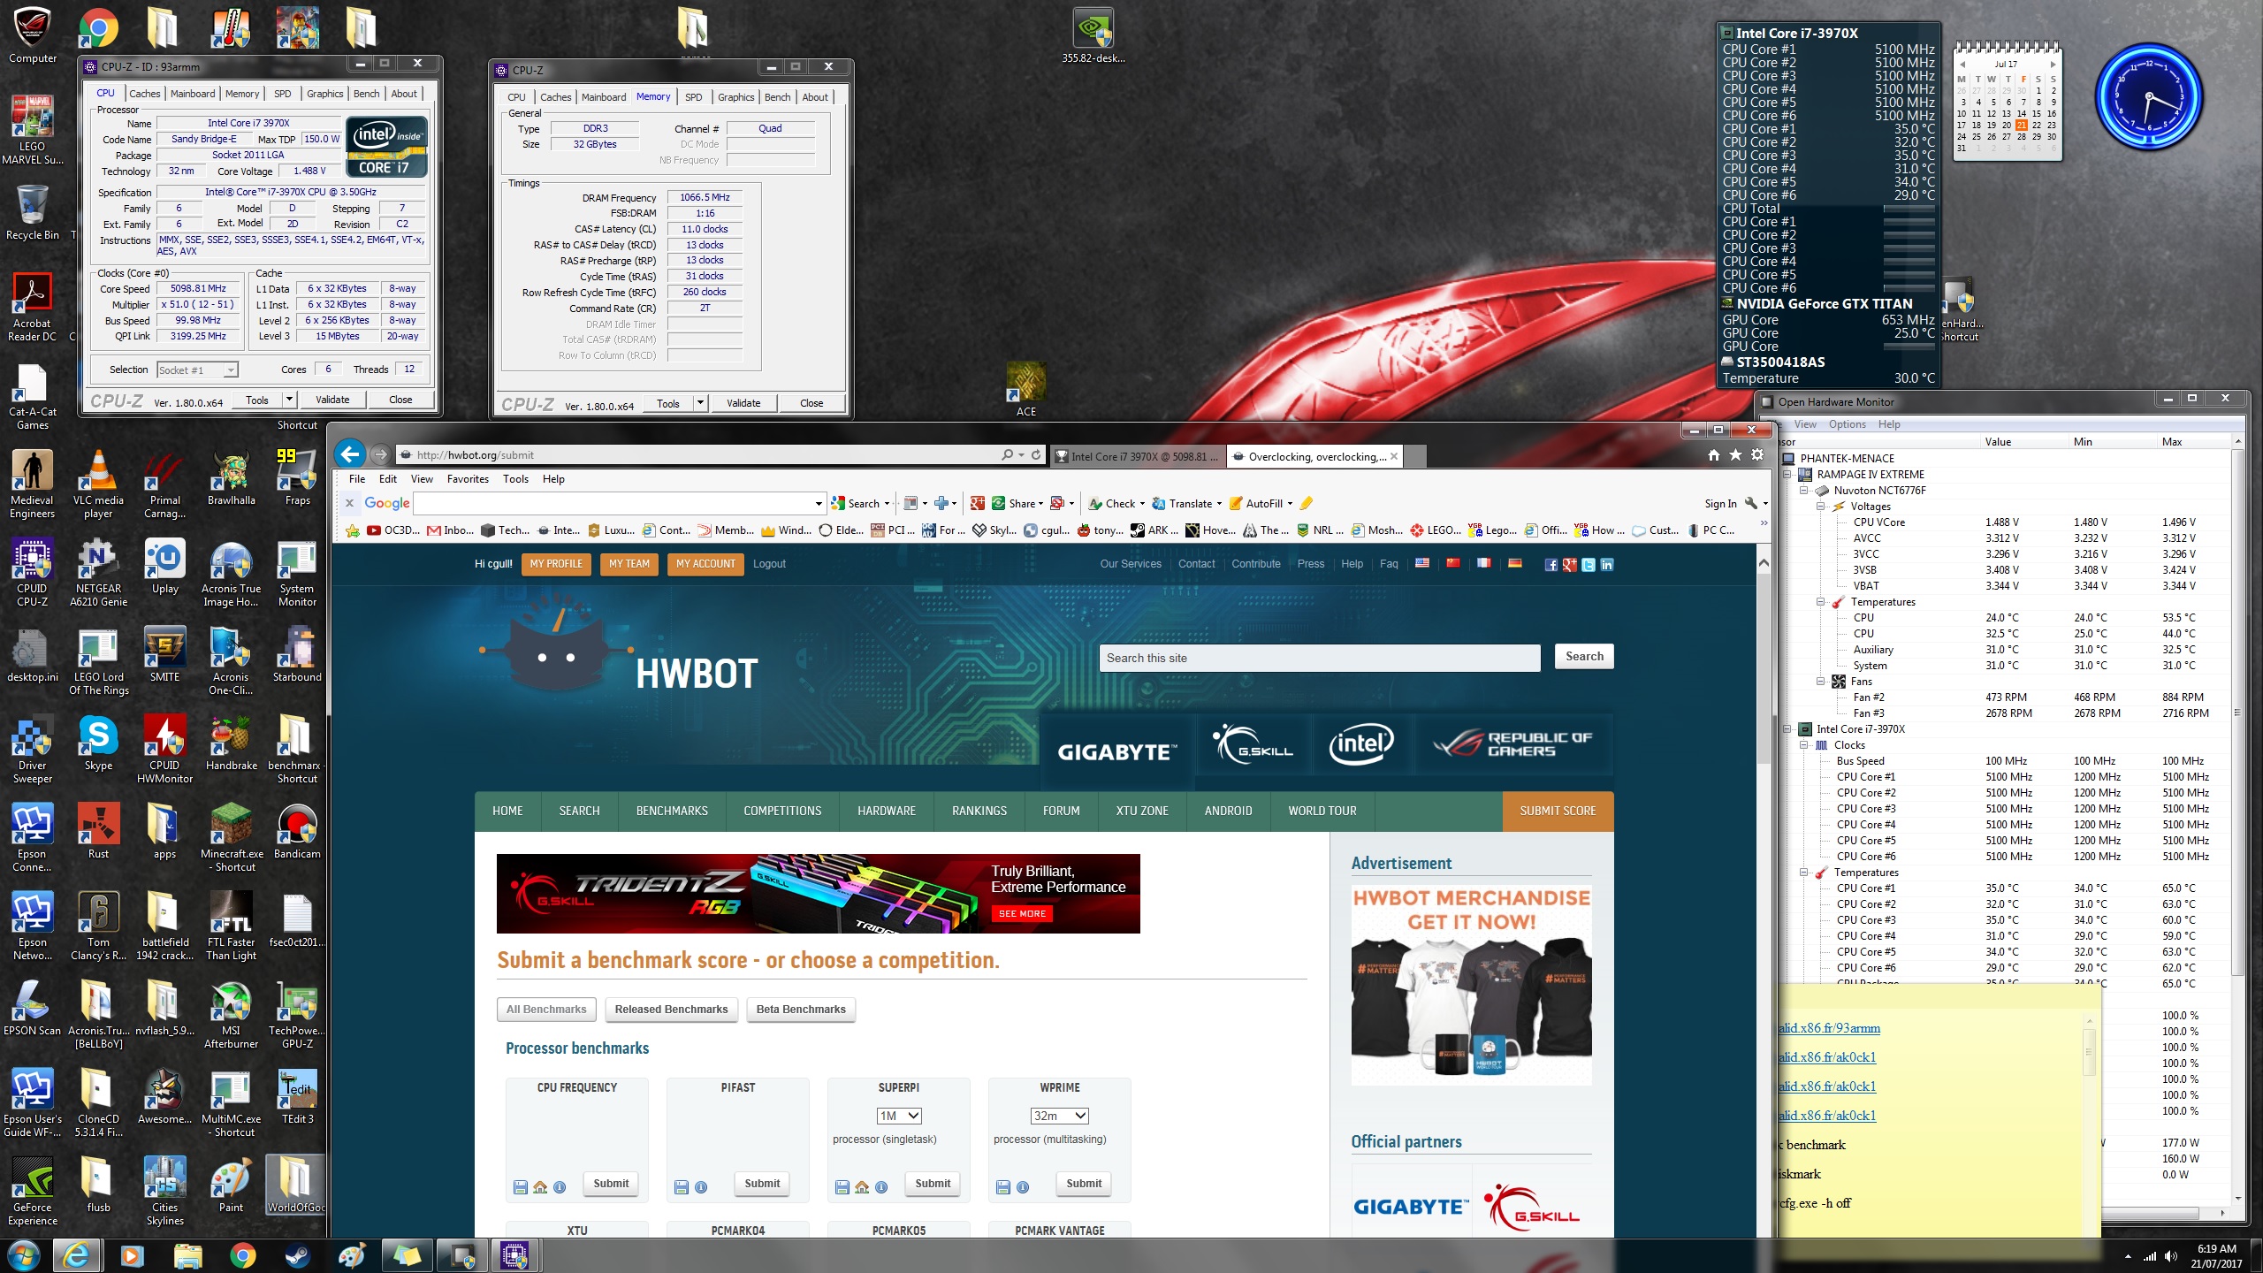Open the Favorites menu in Internet Explorer

468,479
